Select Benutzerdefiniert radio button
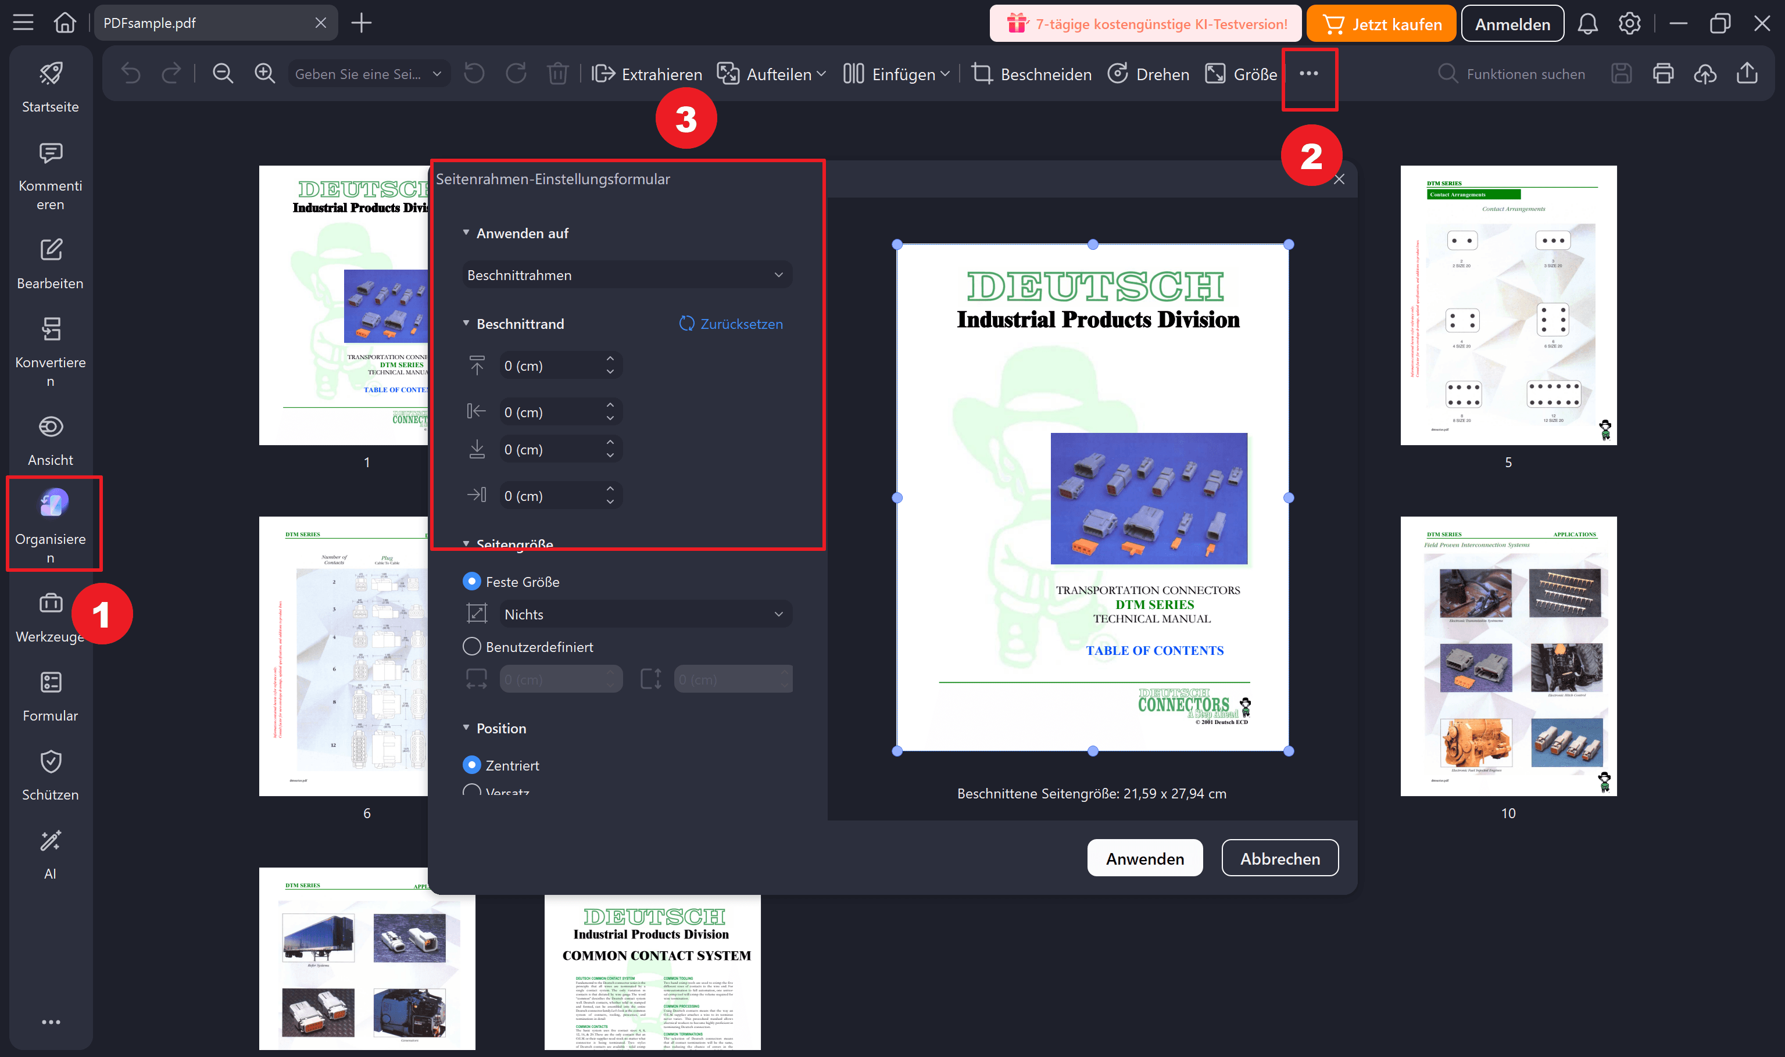The height and width of the screenshot is (1057, 1785). coord(471,646)
